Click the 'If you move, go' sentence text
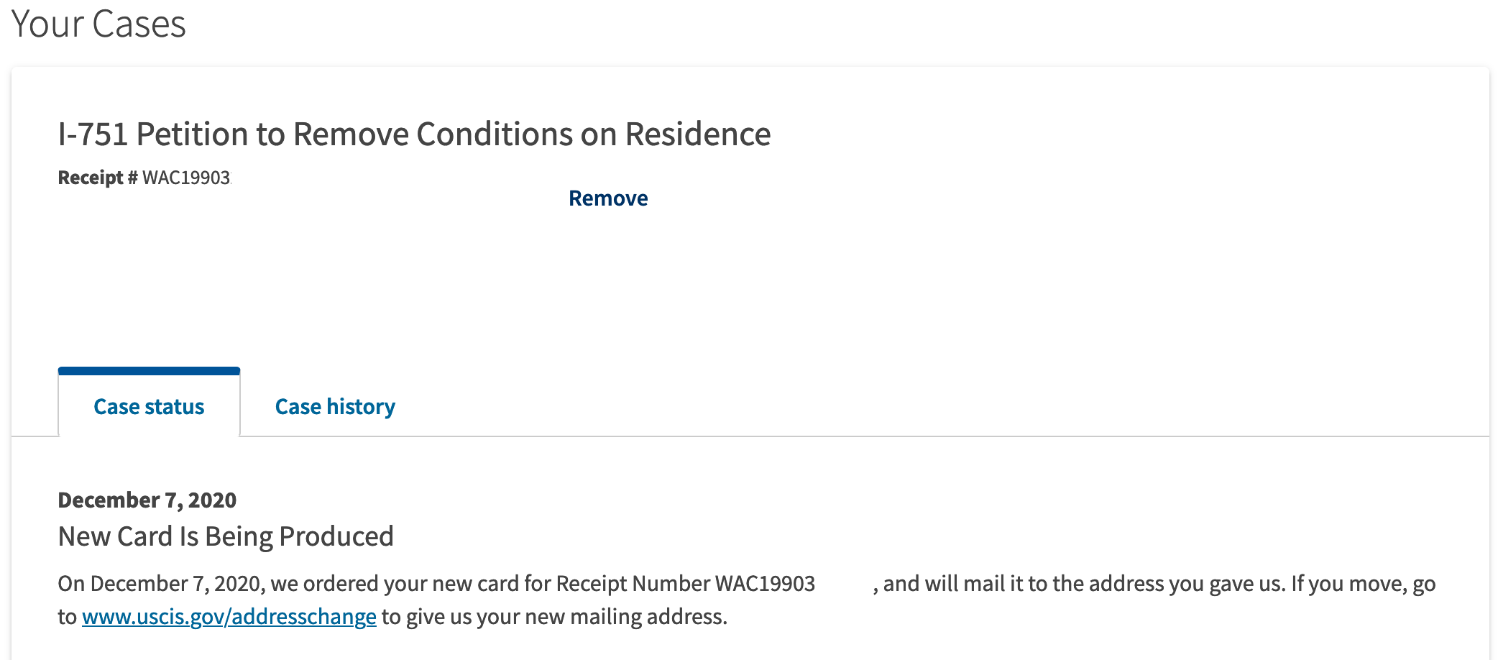Viewport: 1498px width, 660px height. pos(1364,584)
